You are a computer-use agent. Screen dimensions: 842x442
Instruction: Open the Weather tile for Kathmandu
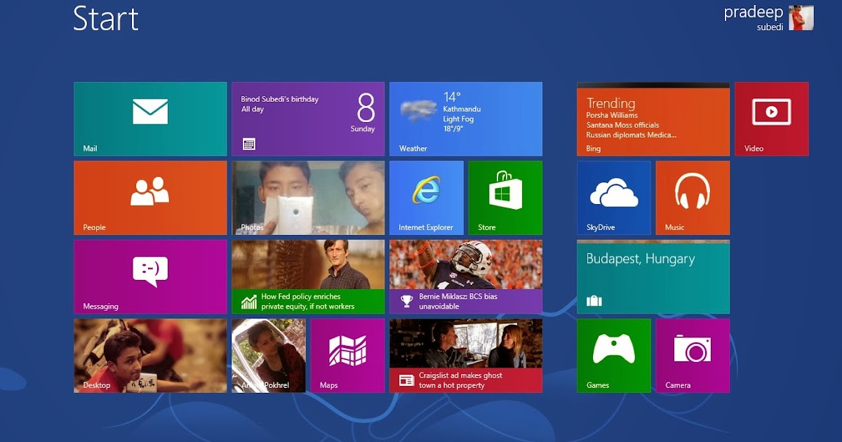(466, 119)
